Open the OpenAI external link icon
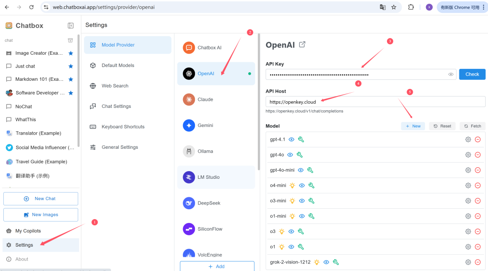Screen dimensions: 488x271 coord(302,44)
